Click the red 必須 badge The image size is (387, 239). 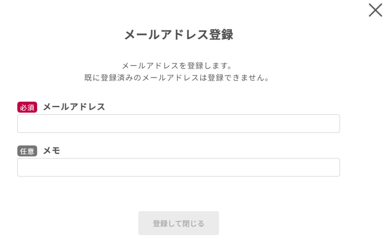27,107
